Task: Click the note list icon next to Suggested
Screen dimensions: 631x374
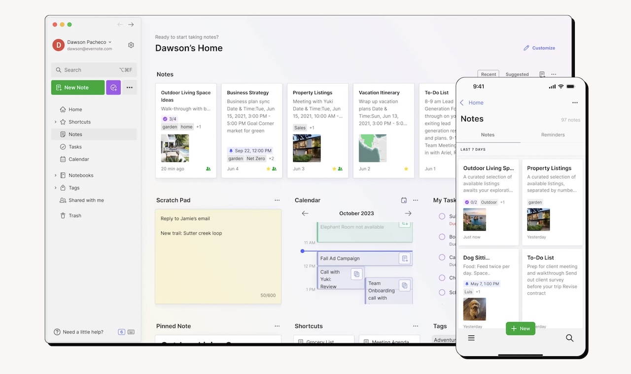Action: 542,74
